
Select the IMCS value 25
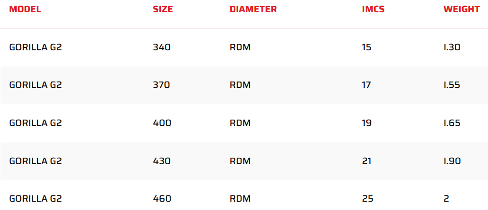(x=368, y=199)
